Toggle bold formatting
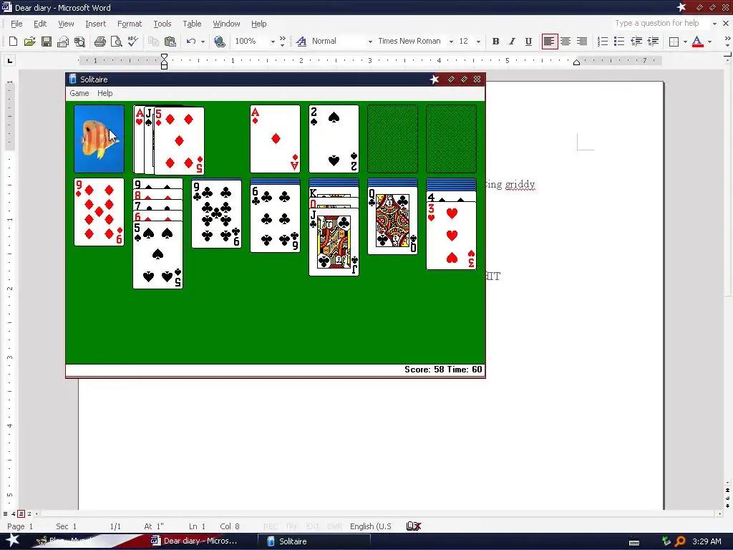Viewport: 733px width, 550px height. (x=495, y=41)
